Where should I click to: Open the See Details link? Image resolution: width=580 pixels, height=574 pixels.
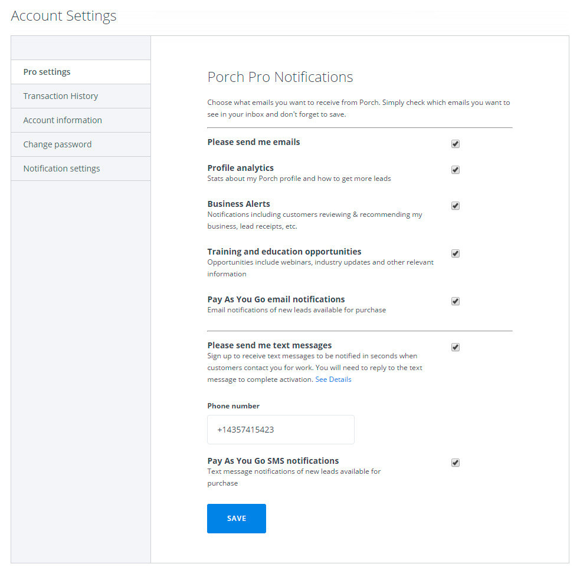pyautogui.click(x=333, y=380)
